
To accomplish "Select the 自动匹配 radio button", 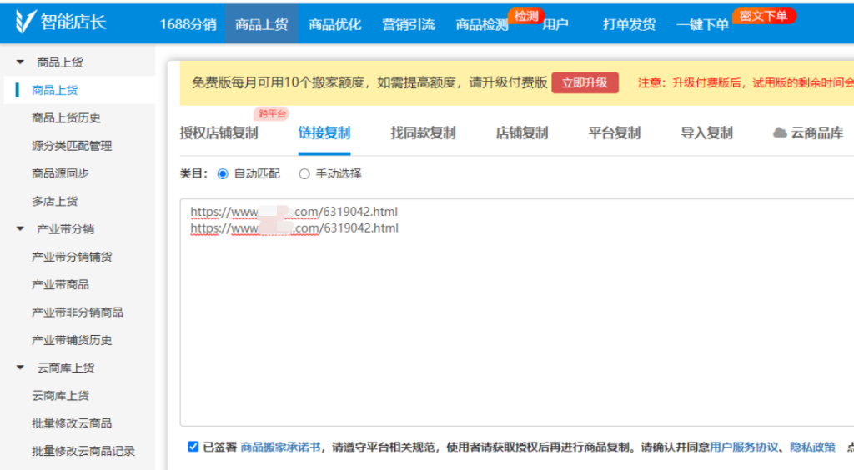I will coord(223,174).
